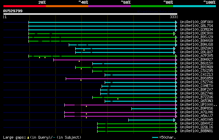Click the yellow gap marker under the B9H927 bar

click(x=79, y=61)
